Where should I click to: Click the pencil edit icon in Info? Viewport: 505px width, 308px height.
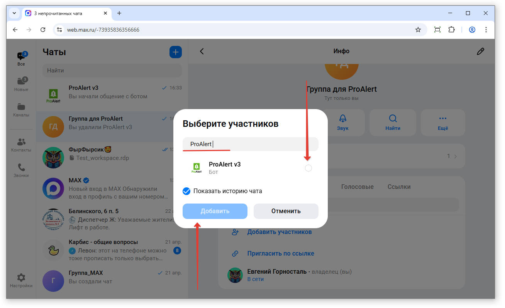pyautogui.click(x=480, y=51)
